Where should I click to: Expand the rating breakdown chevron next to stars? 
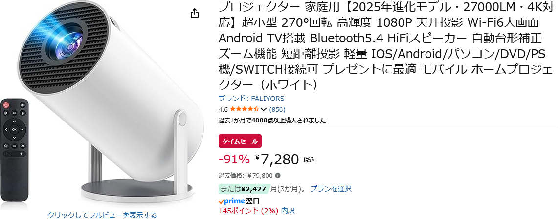click(x=264, y=109)
